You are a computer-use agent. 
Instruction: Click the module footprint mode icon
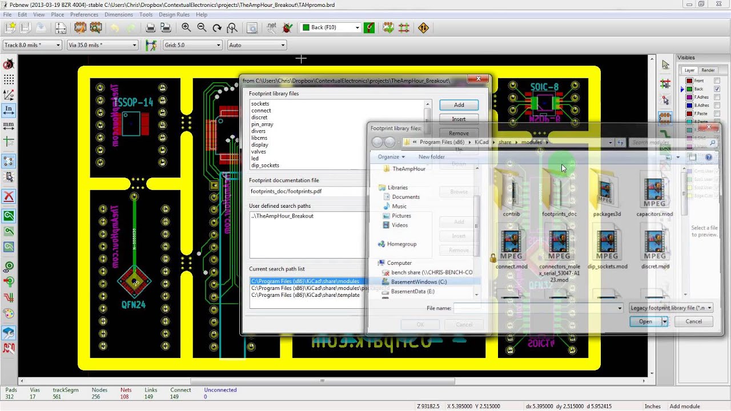389,27
